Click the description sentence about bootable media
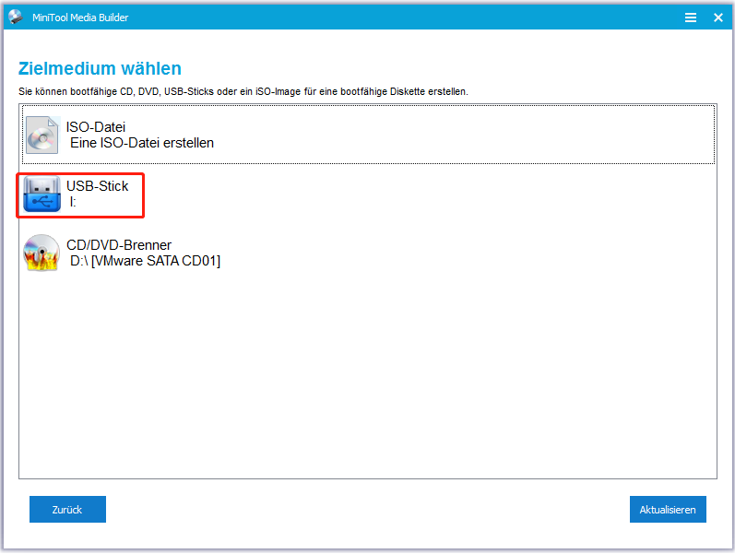 (x=243, y=91)
